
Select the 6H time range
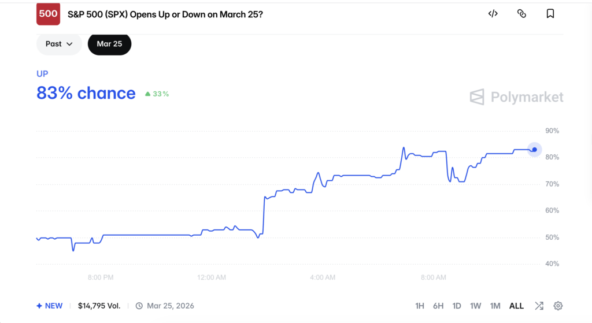[438, 306]
